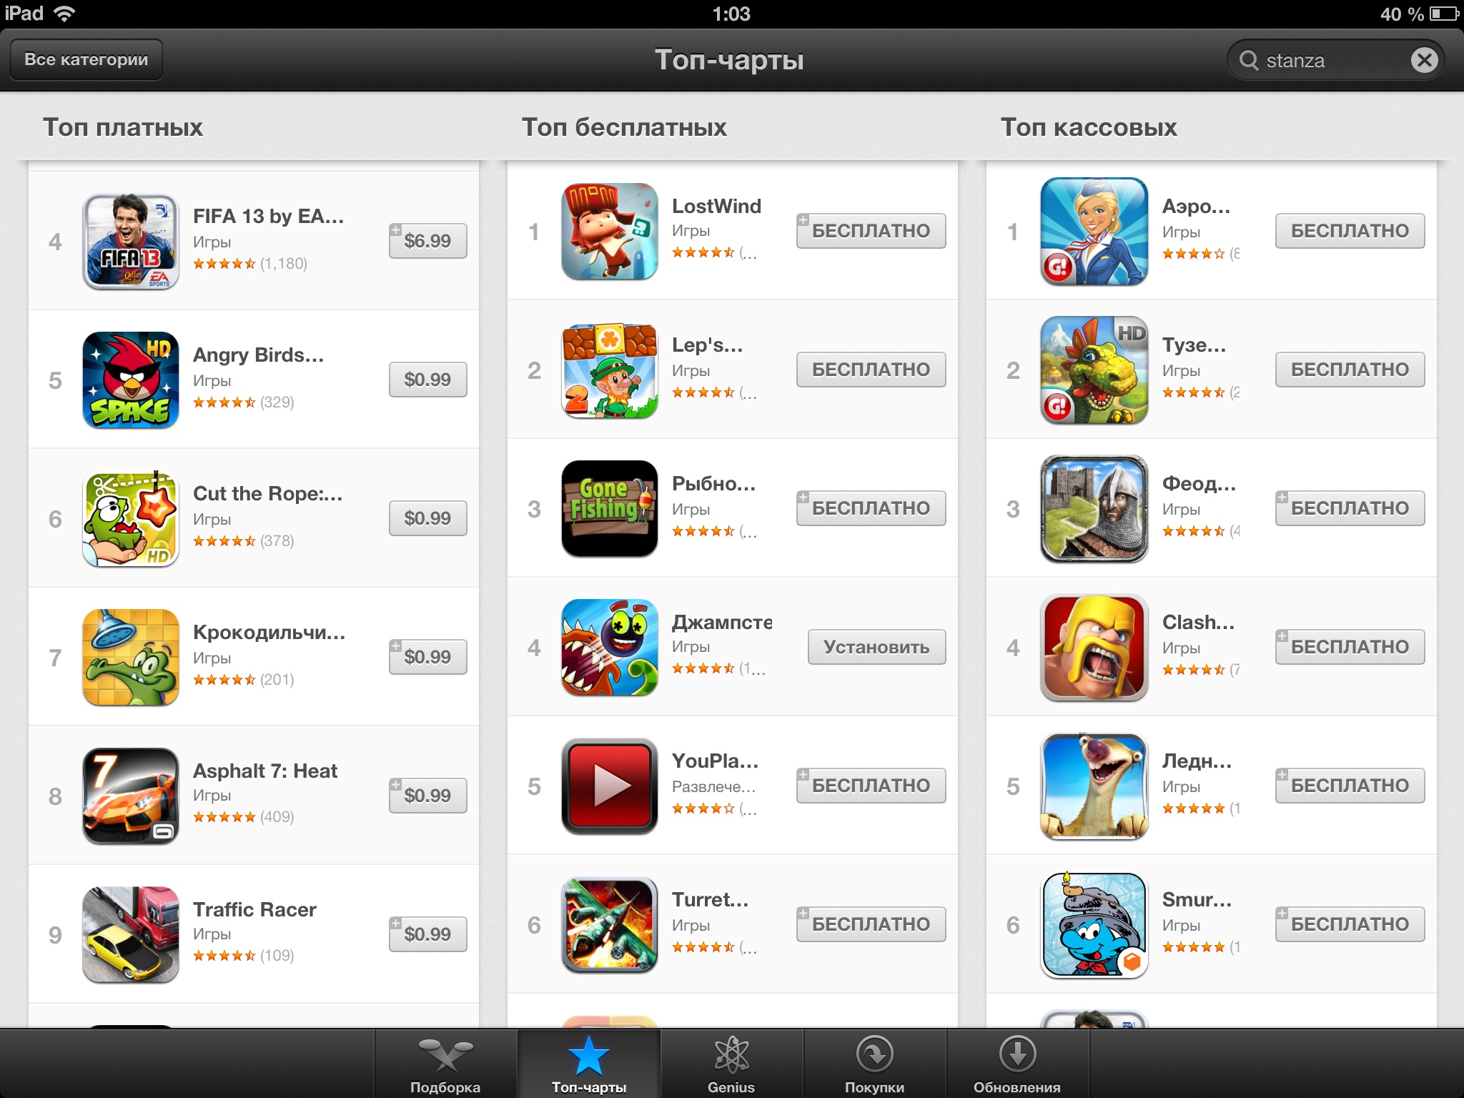Screen dimensions: 1464x1098
Task: Buy Traffic Racer for $0.99
Action: coord(427,934)
